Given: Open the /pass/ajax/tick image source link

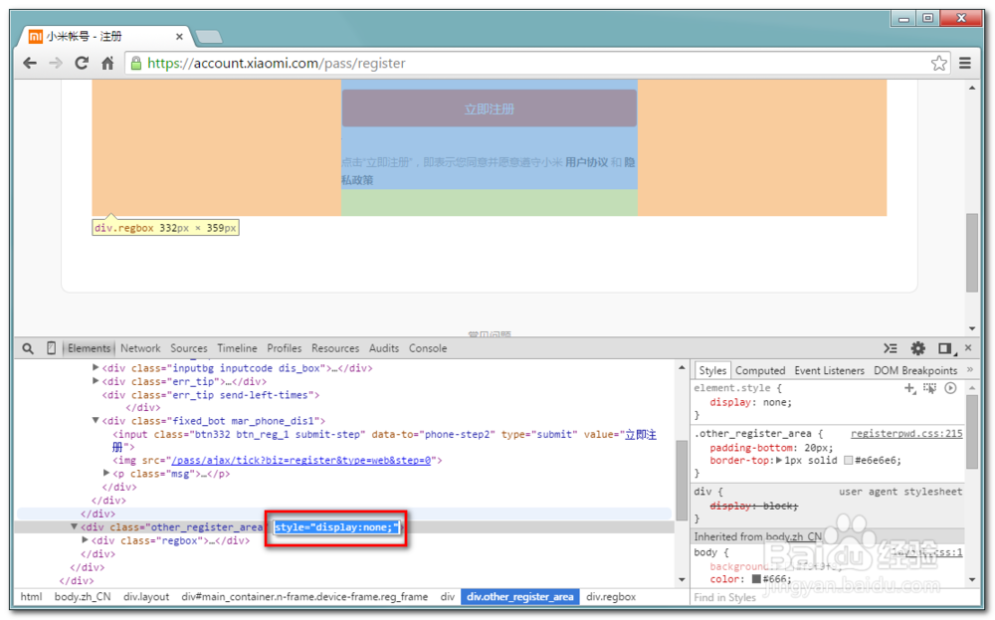Looking at the screenshot, I should pyautogui.click(x=301, y=460).
